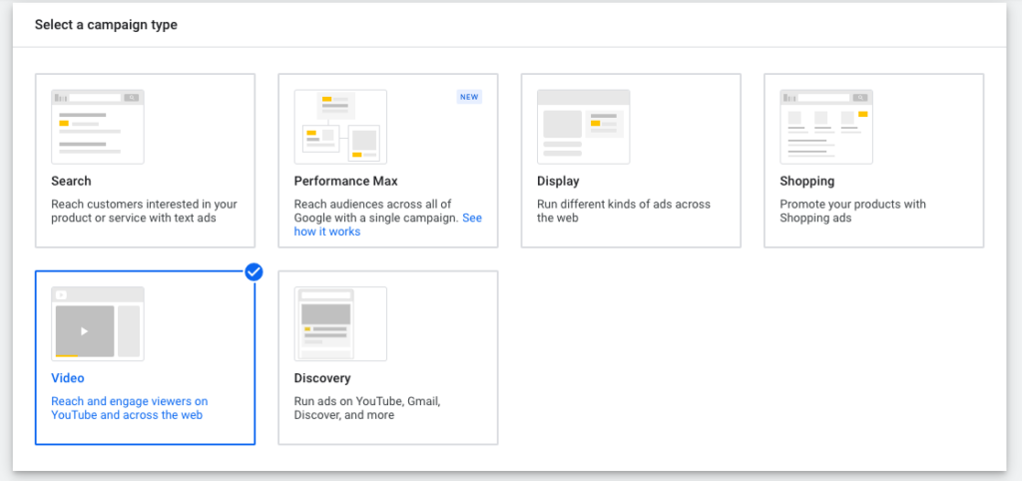Click the NEW badge on Performance Max

point(469,97)
